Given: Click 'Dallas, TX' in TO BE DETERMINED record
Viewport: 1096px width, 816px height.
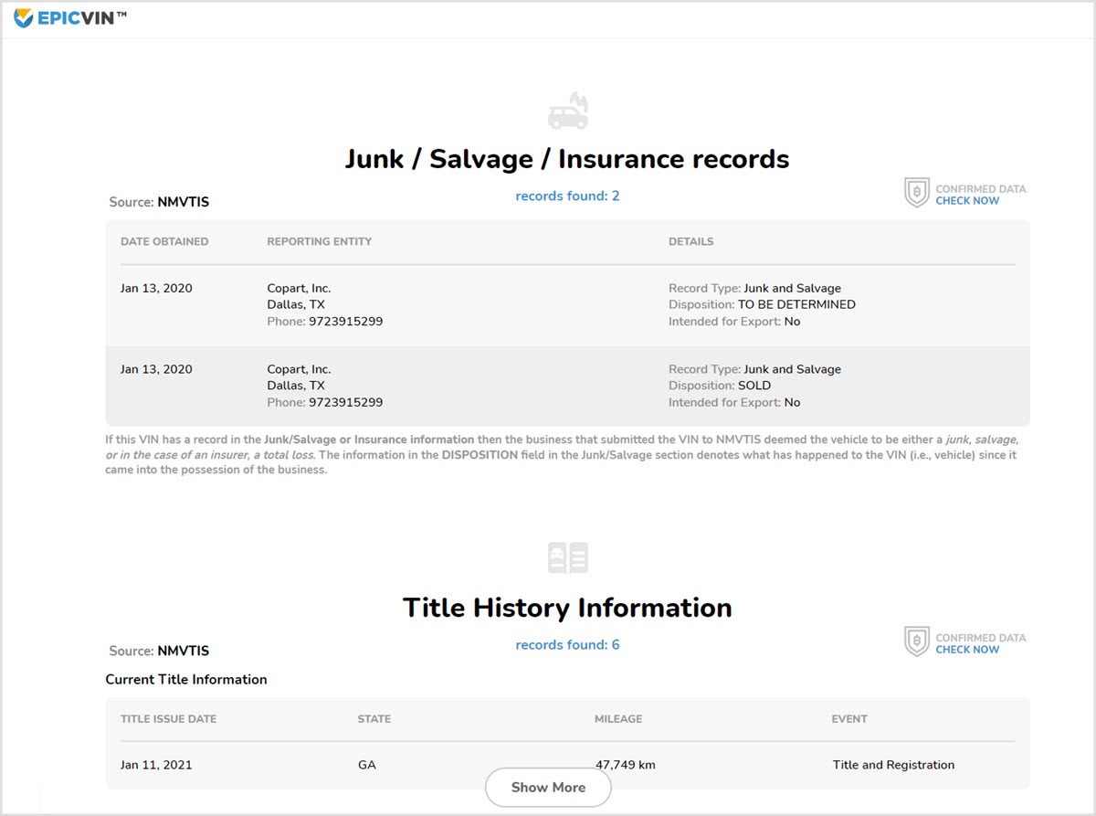Looking at the screenshot, I should tap(296, 304).
